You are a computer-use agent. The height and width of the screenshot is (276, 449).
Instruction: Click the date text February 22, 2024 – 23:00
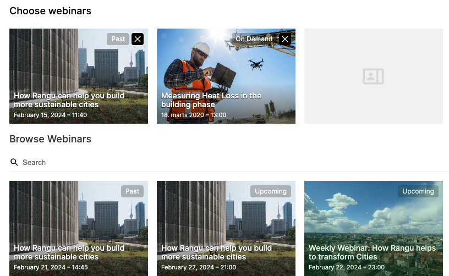click(x=347, y=267)
